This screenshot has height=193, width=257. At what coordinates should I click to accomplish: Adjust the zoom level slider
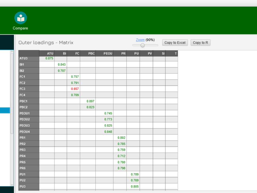tap(143, 45)
